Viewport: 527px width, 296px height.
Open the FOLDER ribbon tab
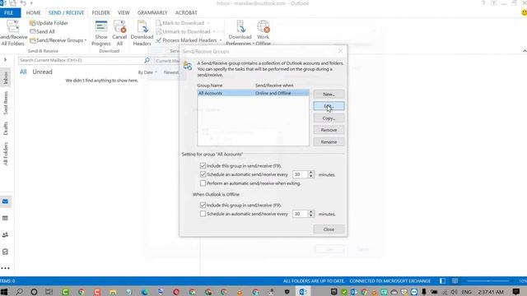click(100, 13)
